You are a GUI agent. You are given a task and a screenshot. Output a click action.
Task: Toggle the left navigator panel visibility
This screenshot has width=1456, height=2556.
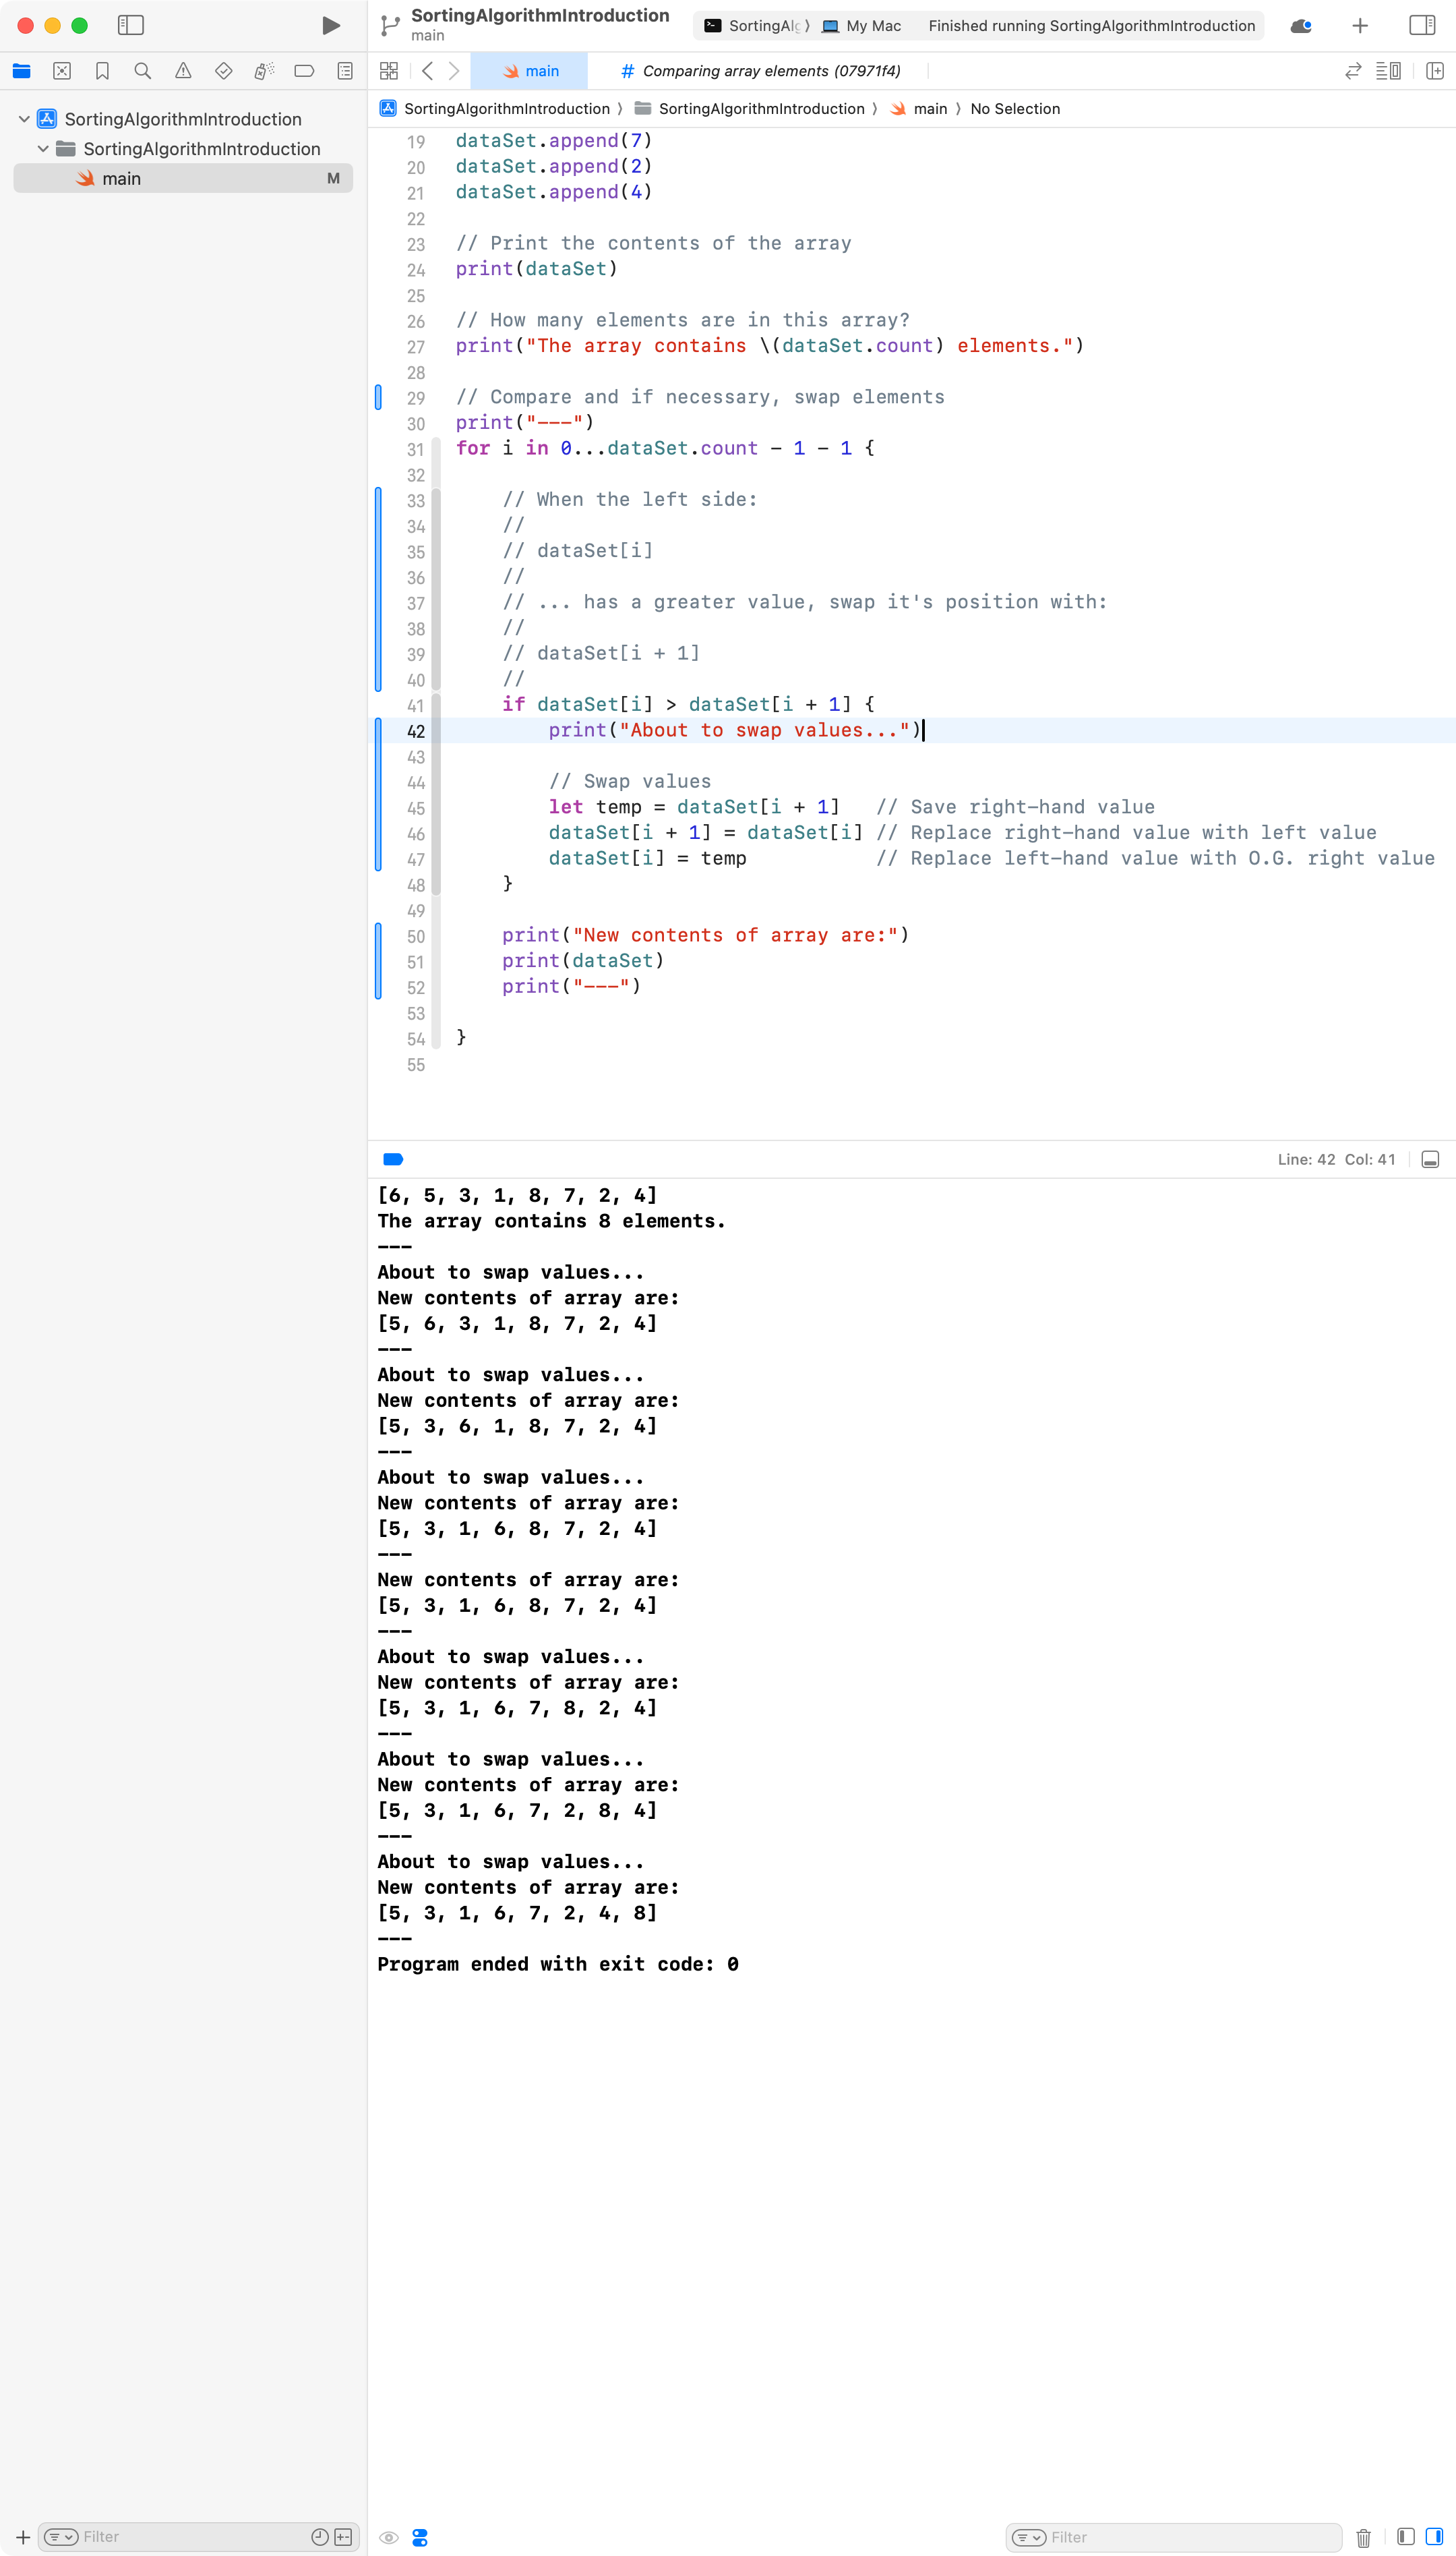click(131, 26)
